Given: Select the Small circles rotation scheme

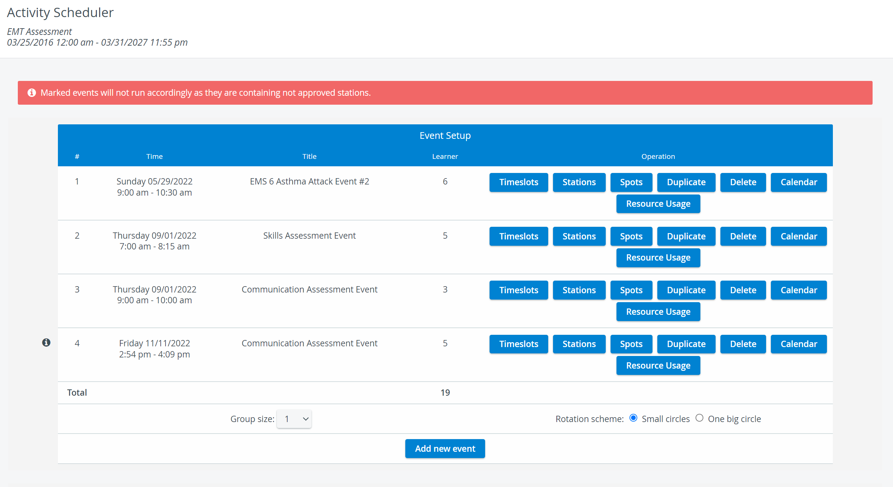Looking at the screenshot, I should (x=634, y=418).
